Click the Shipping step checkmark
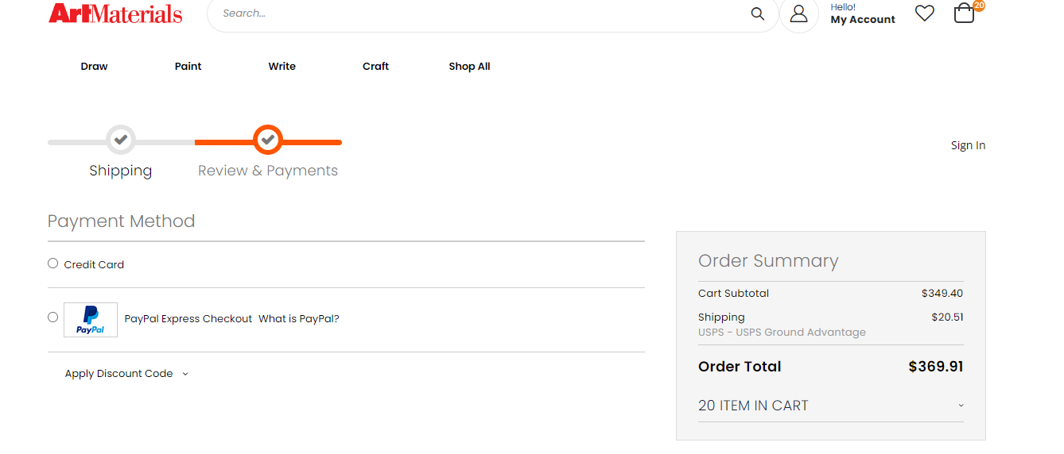The height and width of the screenshot is (454, 1064). click(121, 140)
